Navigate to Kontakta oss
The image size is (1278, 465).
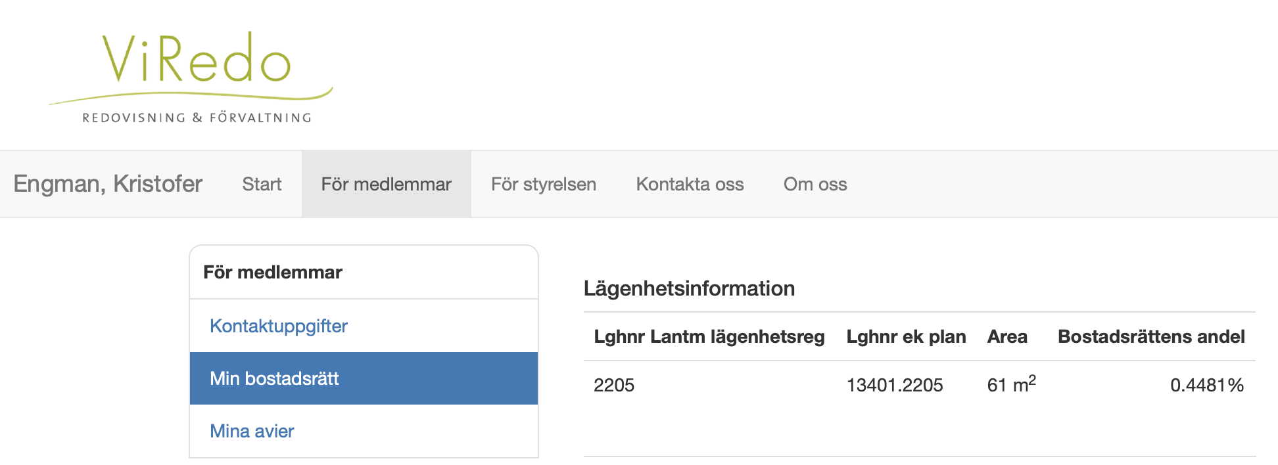pyautogui.click(x=690, y=185)
